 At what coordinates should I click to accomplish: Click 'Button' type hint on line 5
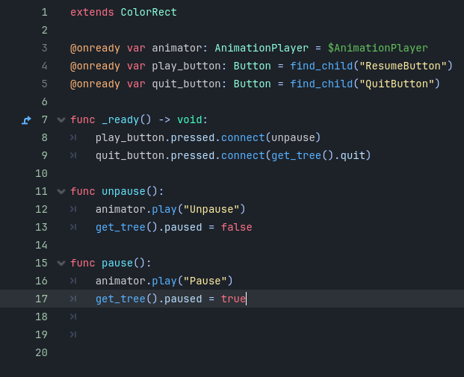click(252, 84)
